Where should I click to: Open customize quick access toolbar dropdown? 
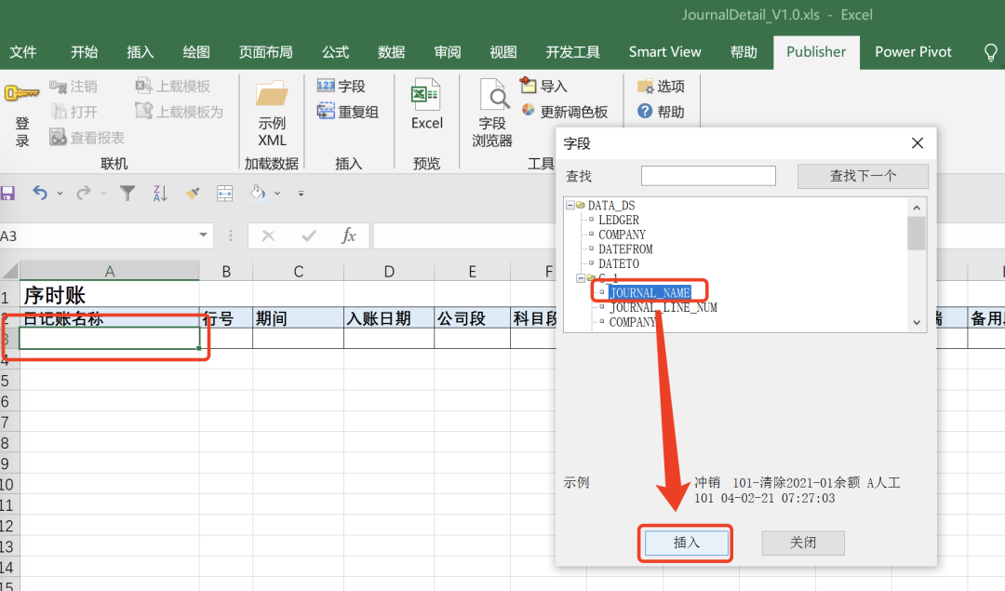pos(301,193)
